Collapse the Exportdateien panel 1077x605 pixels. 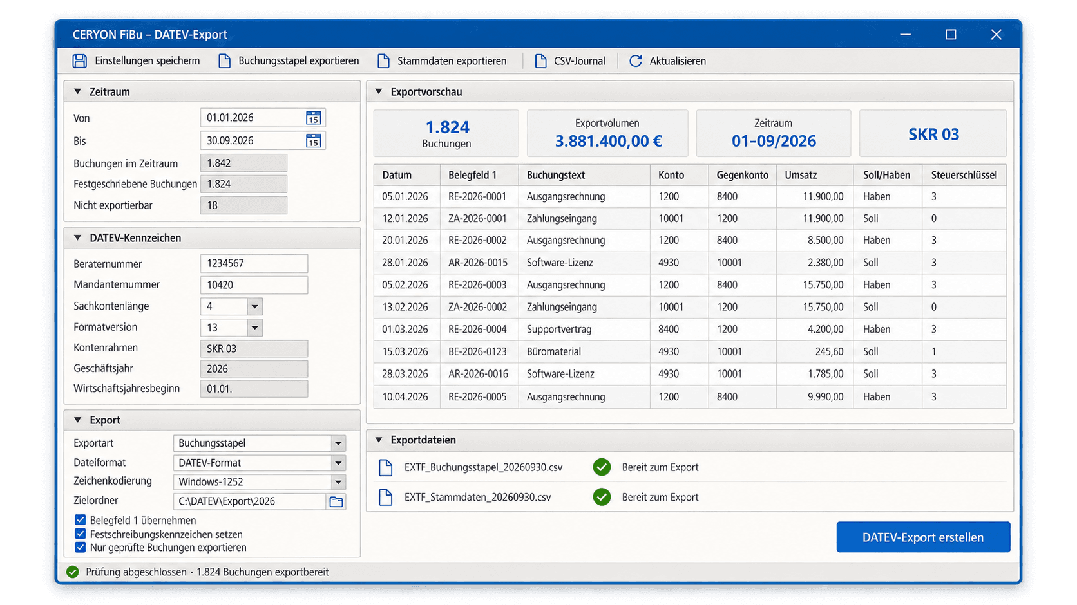point(379,440)
